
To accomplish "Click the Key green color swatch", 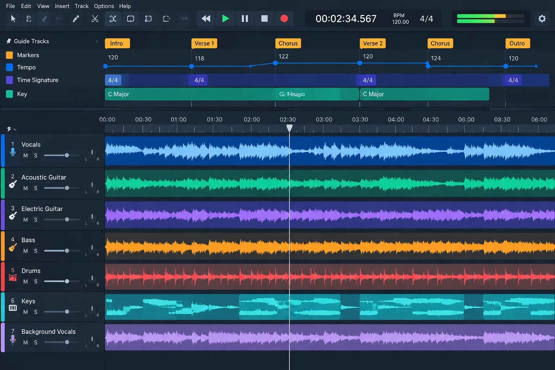I will coord(9,94).
